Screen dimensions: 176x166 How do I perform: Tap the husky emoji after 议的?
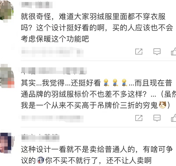coord(40,160)
